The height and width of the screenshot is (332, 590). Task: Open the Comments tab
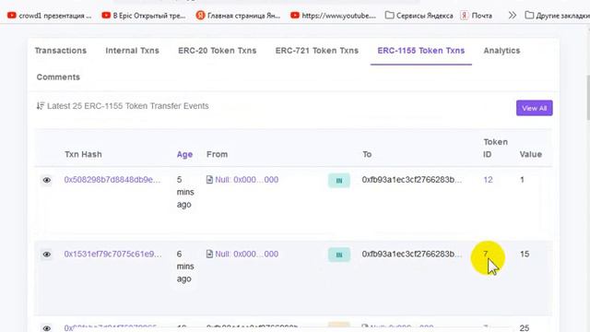[58, 77]
